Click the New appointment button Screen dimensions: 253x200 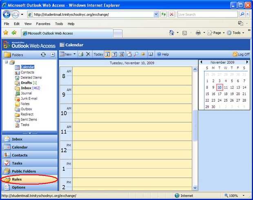66,54
